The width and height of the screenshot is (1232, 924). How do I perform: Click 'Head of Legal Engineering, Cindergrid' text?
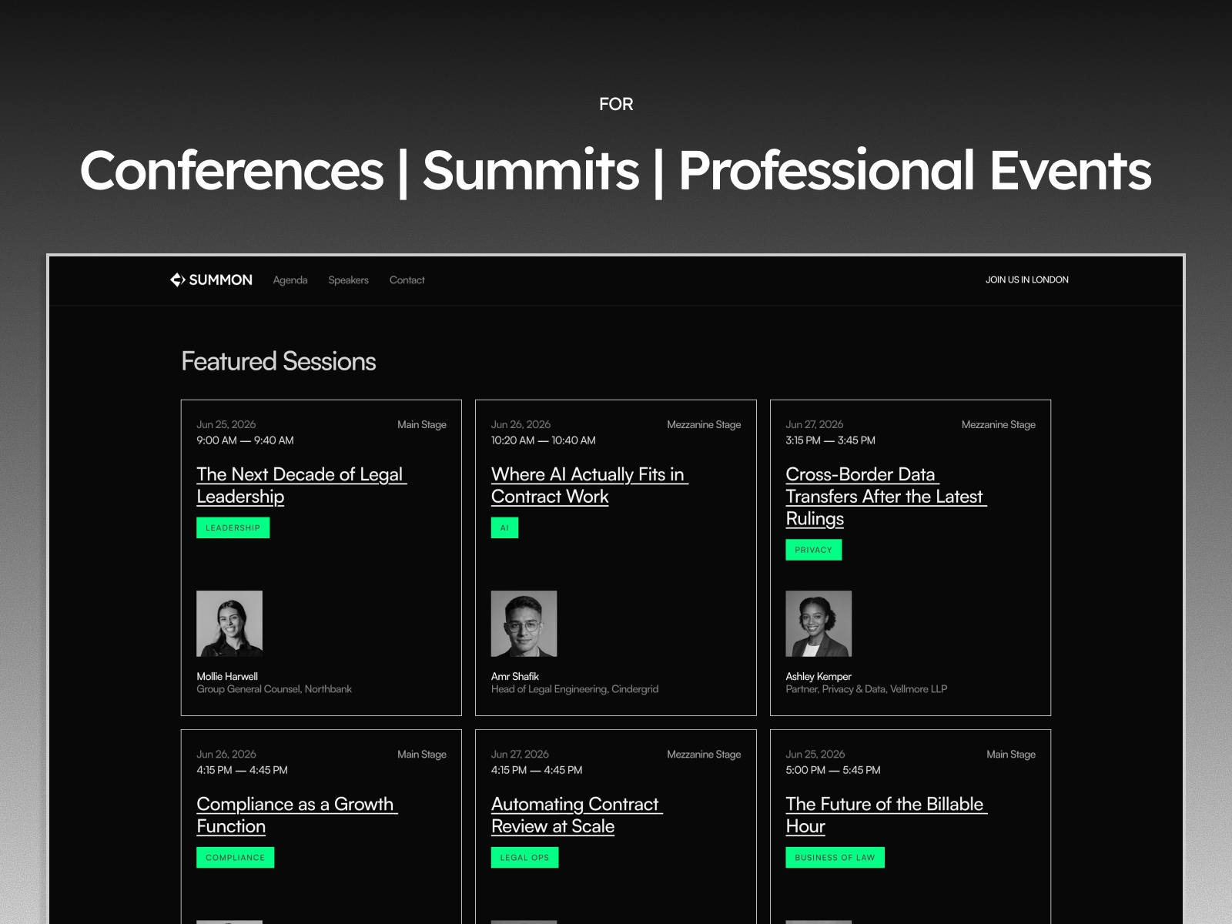(x=575, y=689)
